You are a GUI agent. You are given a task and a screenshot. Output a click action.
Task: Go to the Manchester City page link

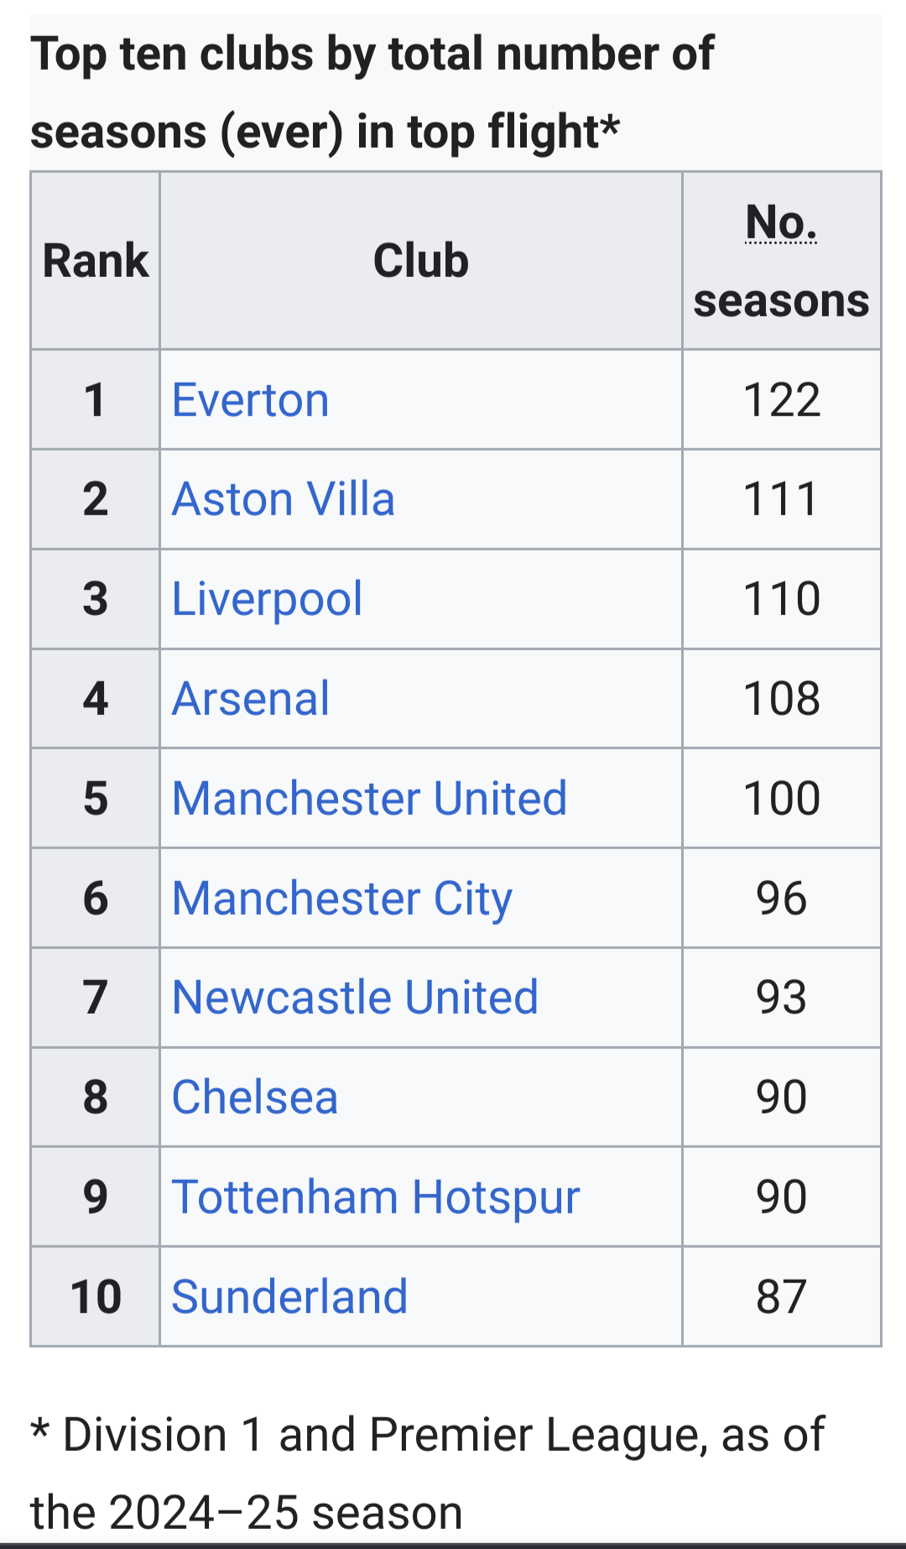pos(341,898)
